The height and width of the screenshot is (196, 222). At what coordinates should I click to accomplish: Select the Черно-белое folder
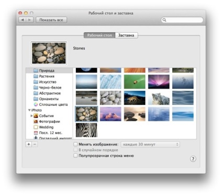click(x=49, y=88)
